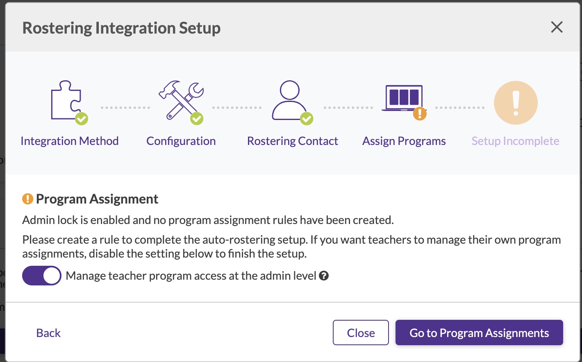
Task: Click the orange alert badge on laptop icon
Action: pyautogui.click(x=420, y=113)
